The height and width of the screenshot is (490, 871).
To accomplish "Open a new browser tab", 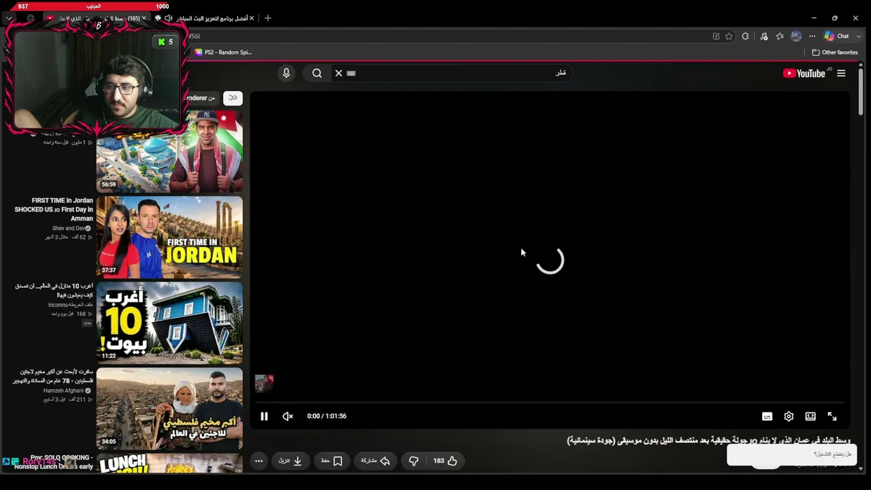I will tap(267, 18).
